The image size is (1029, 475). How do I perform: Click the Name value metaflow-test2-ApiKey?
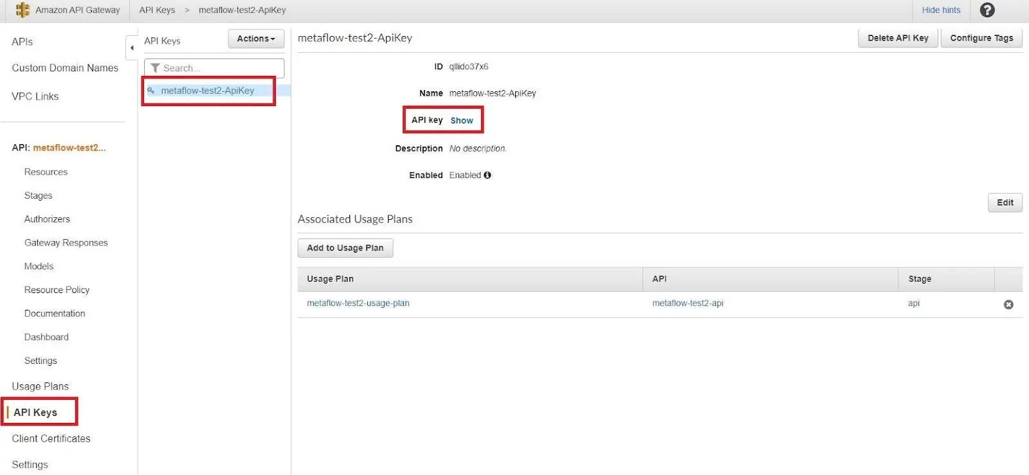[x=493, y=93]
